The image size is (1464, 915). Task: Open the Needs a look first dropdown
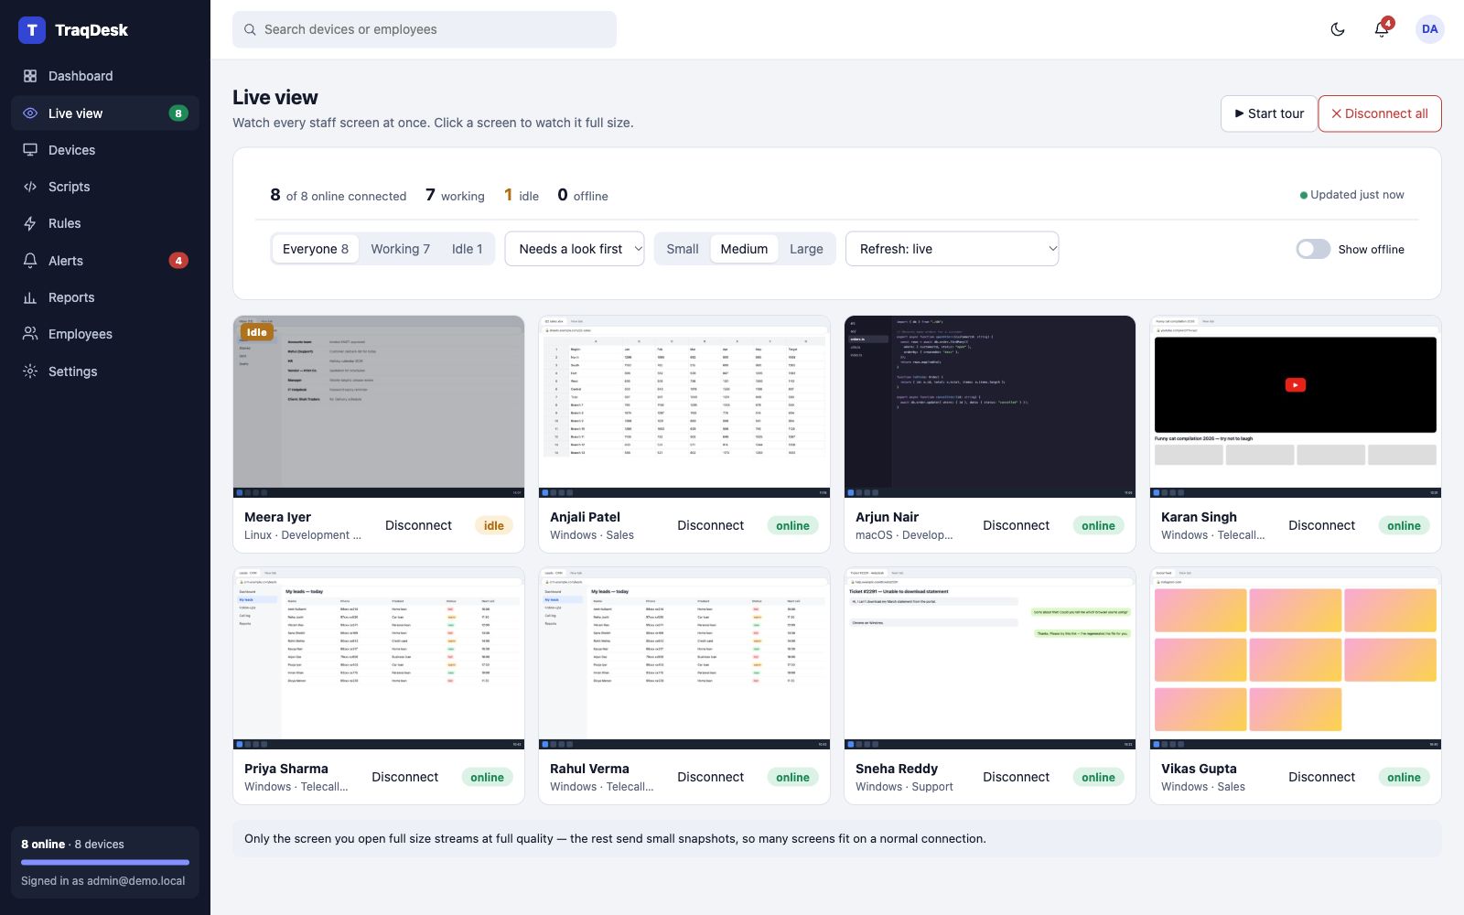575,249
